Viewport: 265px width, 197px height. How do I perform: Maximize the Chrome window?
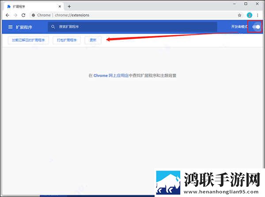pyautogui.click(x=246, y=4)
